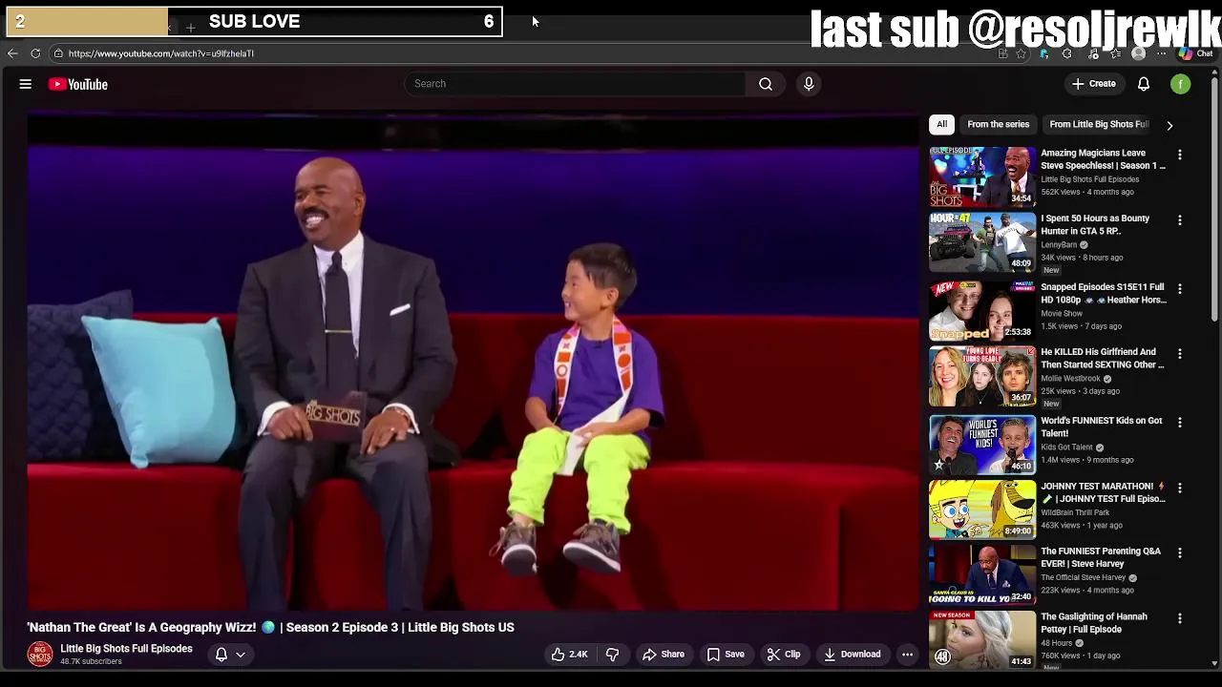This screenshot has width=1222, height=687.
Task: Open the YouTube hamburger guide menu
Action: pyautogui.click(x=26, y=84)
